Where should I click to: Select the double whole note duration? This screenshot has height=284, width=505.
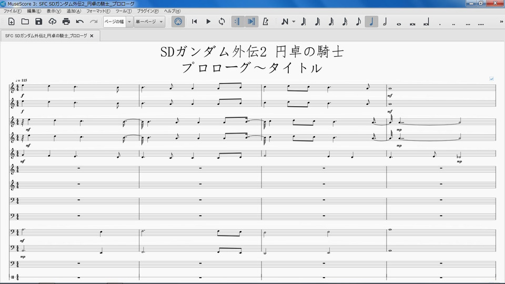coord(412,24)
